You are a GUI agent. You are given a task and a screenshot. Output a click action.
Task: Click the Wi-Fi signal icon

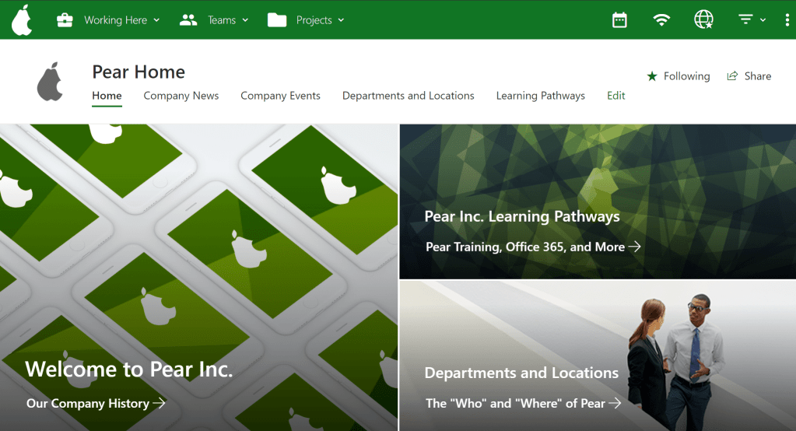[661, 19]
